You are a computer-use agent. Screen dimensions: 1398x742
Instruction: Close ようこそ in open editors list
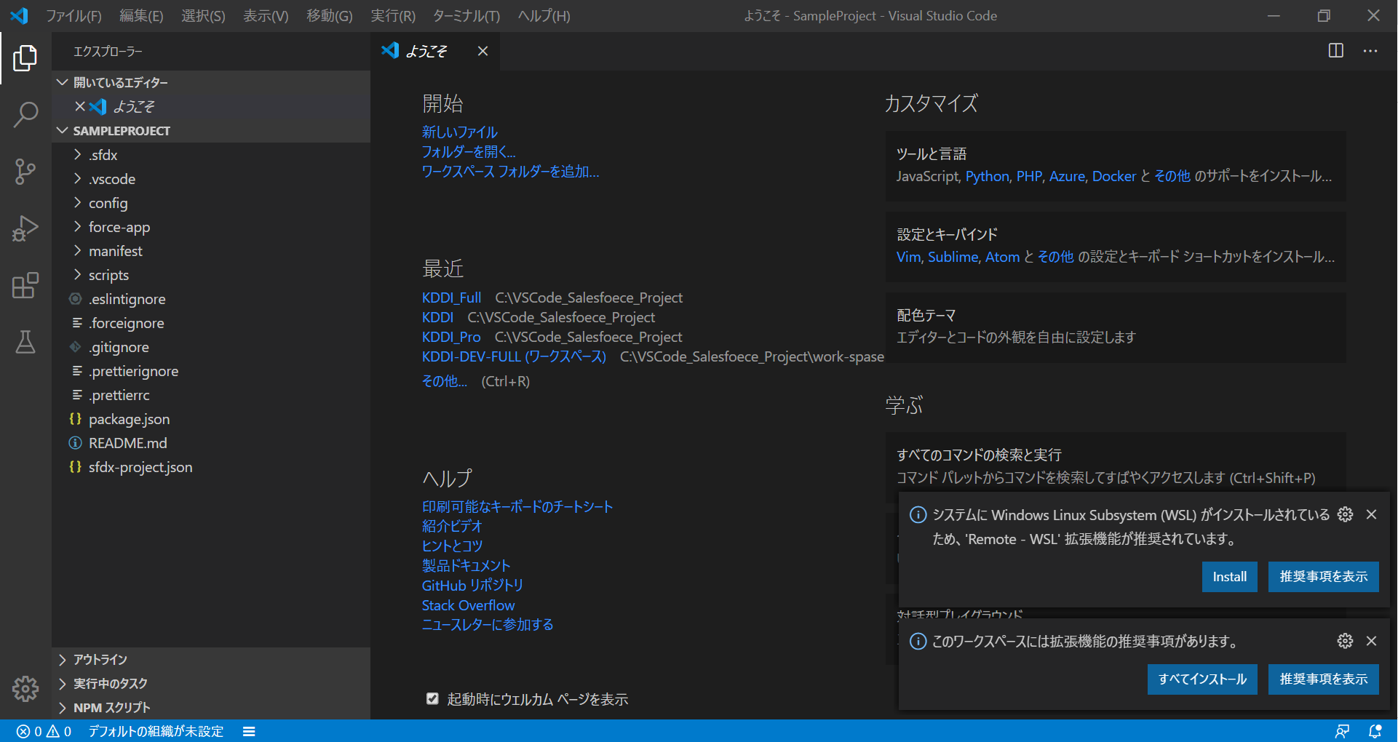[80, 106]
